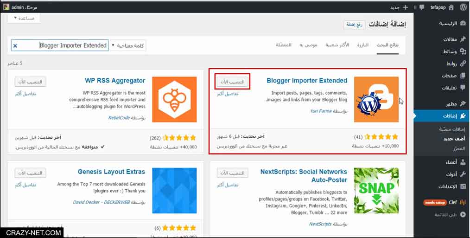Open the admin greeting (مرحبًا admin) menu
This screenshot has height=238, width=470.
21,7
